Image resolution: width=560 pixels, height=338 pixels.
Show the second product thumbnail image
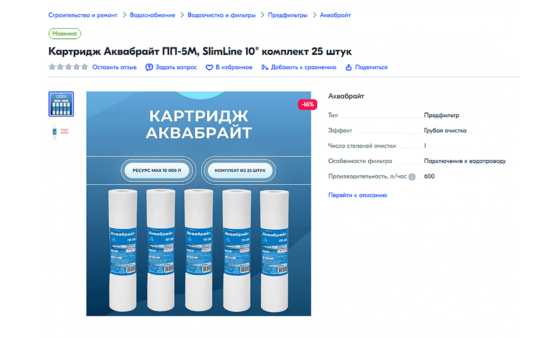pos(61,131)
